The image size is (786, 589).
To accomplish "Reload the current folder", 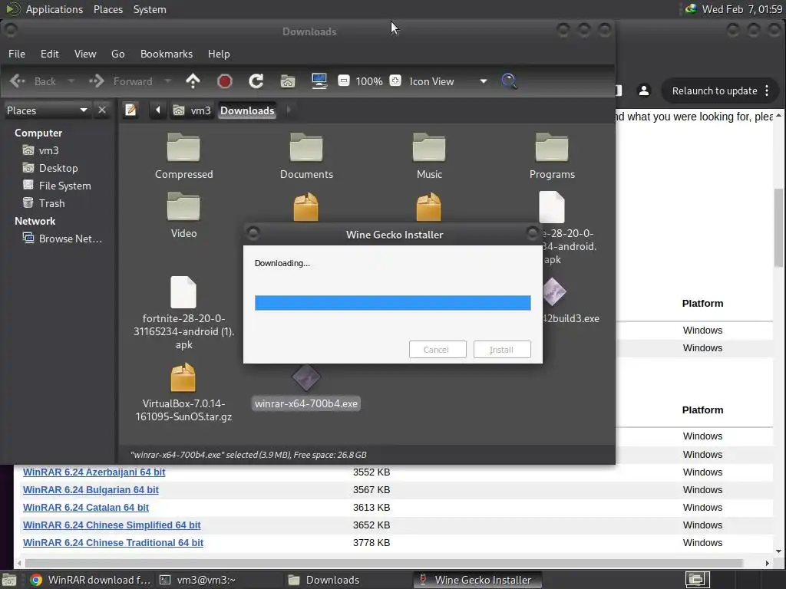I will (x=256, y=81).
